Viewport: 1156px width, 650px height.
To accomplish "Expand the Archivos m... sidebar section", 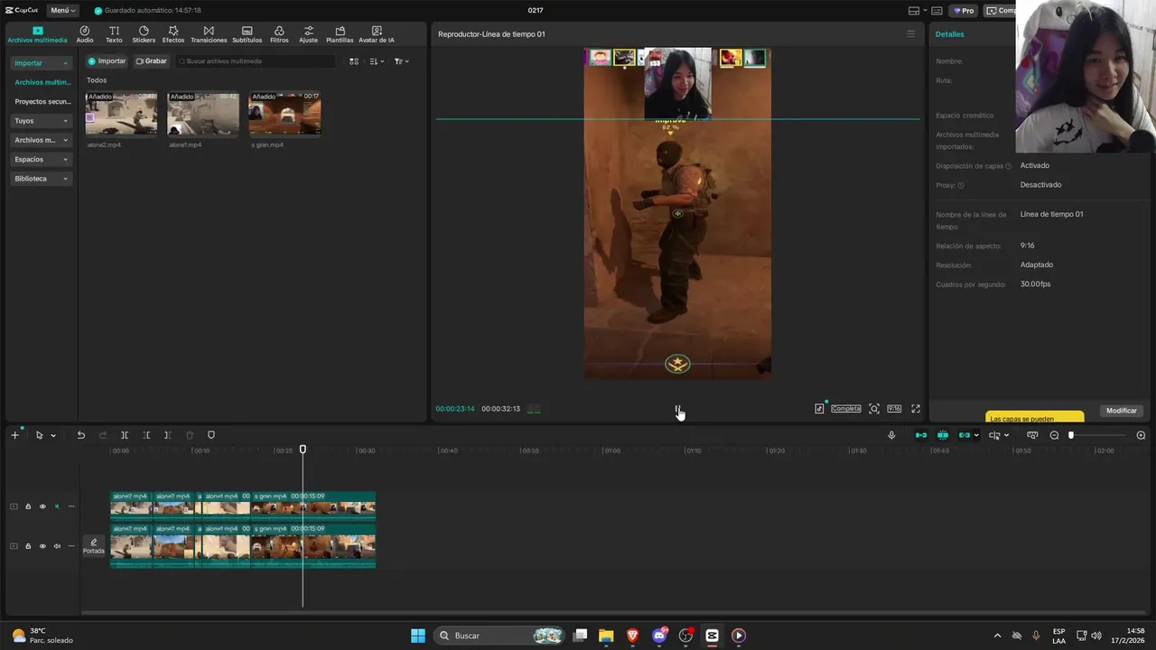I will tap(42, 140).
